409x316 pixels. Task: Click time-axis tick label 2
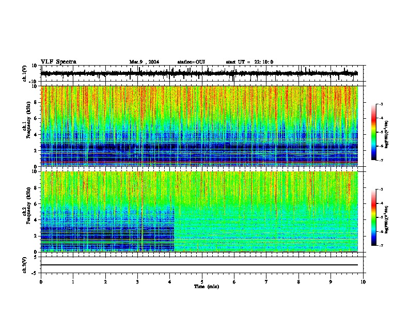(x=105, y=282)
